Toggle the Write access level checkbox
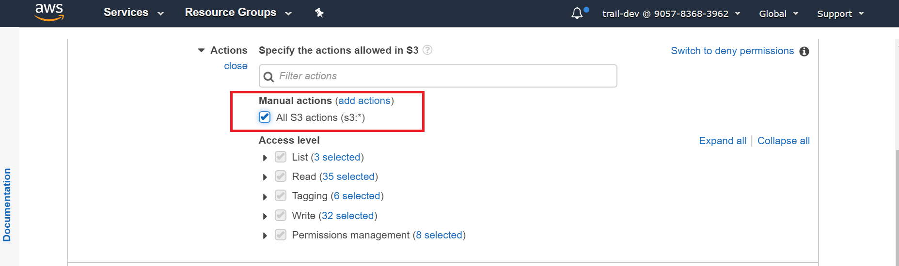The width and height of the screenshot is (899, 266). pos(281,215)
